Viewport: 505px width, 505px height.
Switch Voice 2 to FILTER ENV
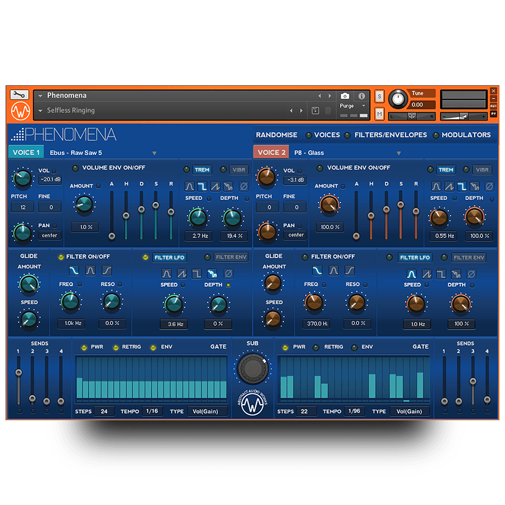point(469,258)
